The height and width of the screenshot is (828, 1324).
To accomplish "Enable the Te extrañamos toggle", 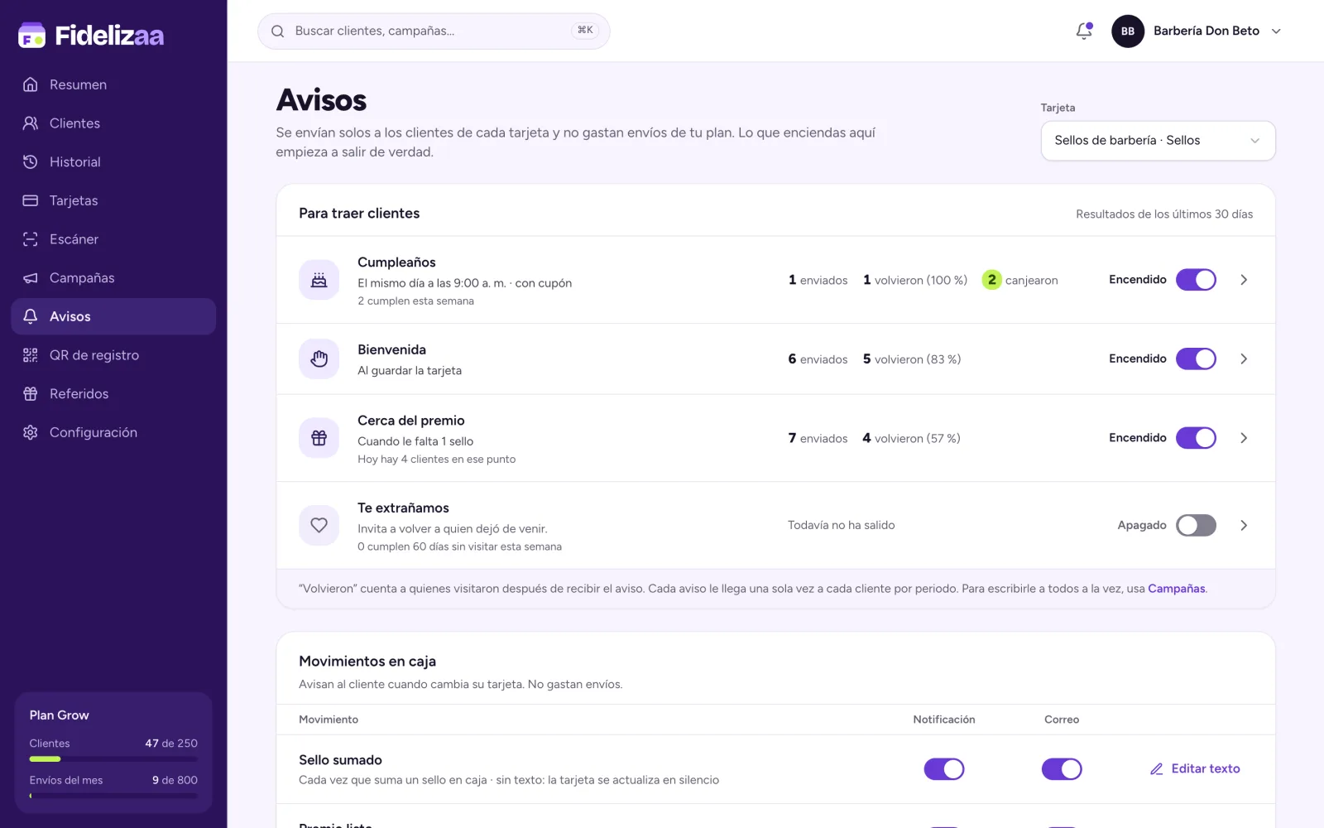I will pyautogui.click(x=1196, y=525).
